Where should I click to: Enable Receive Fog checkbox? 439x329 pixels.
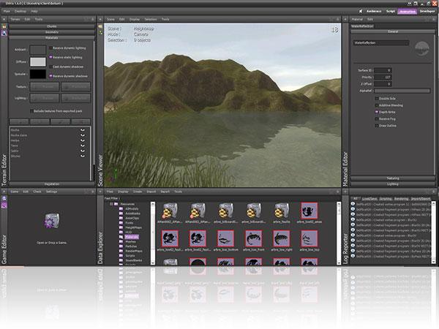[377, 119]
